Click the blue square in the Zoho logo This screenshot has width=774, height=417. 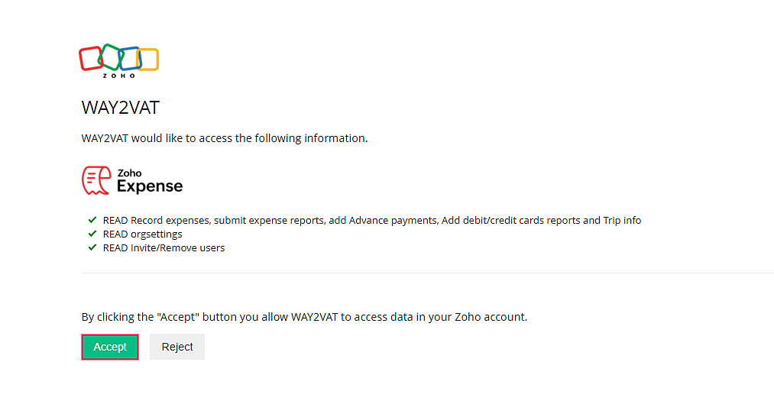pos(130,59)
